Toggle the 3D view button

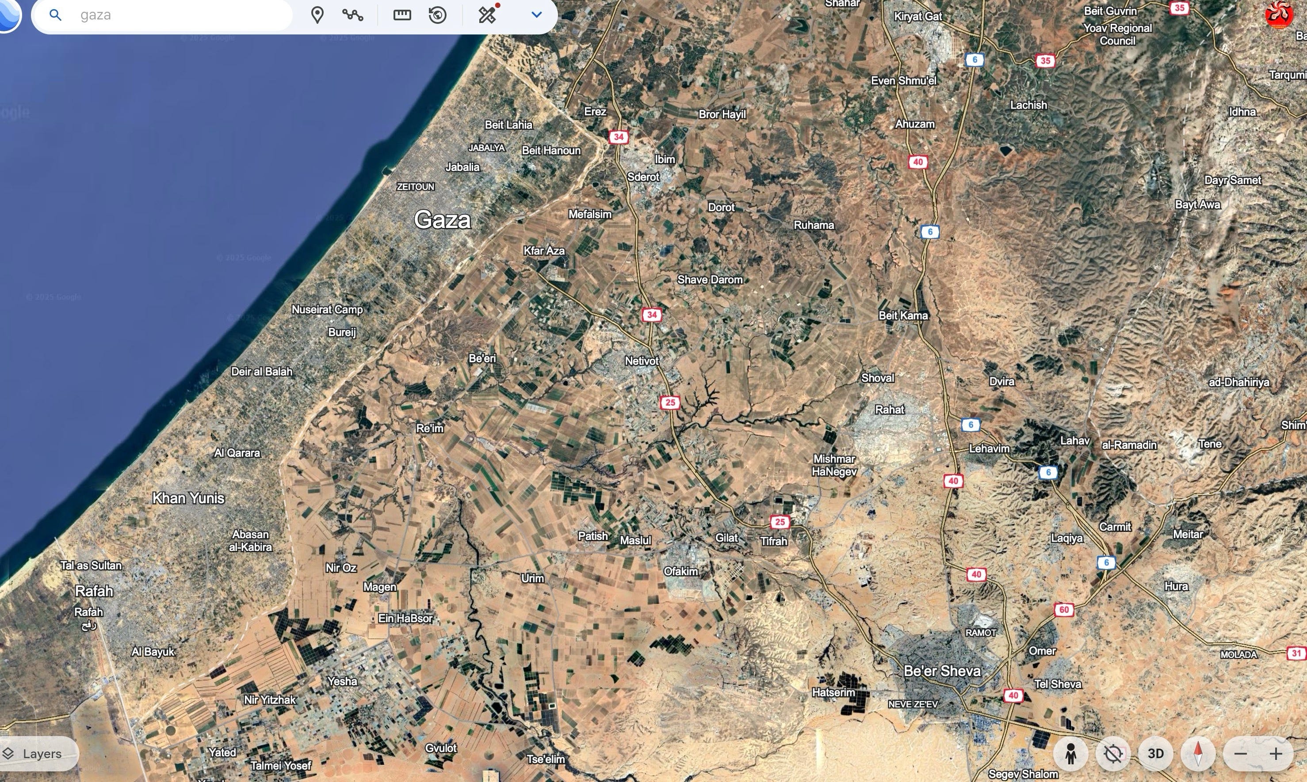point(1156,754)
